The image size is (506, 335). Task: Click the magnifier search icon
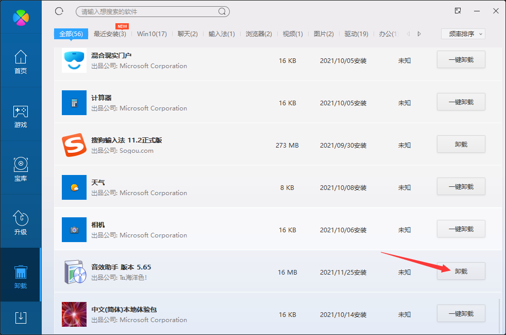(222, 12)
